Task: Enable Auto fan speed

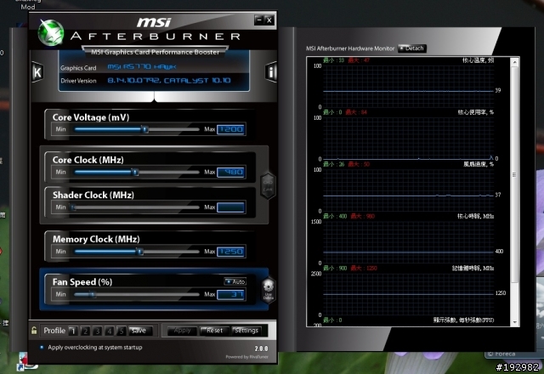Action: click(x=235, y=281)
